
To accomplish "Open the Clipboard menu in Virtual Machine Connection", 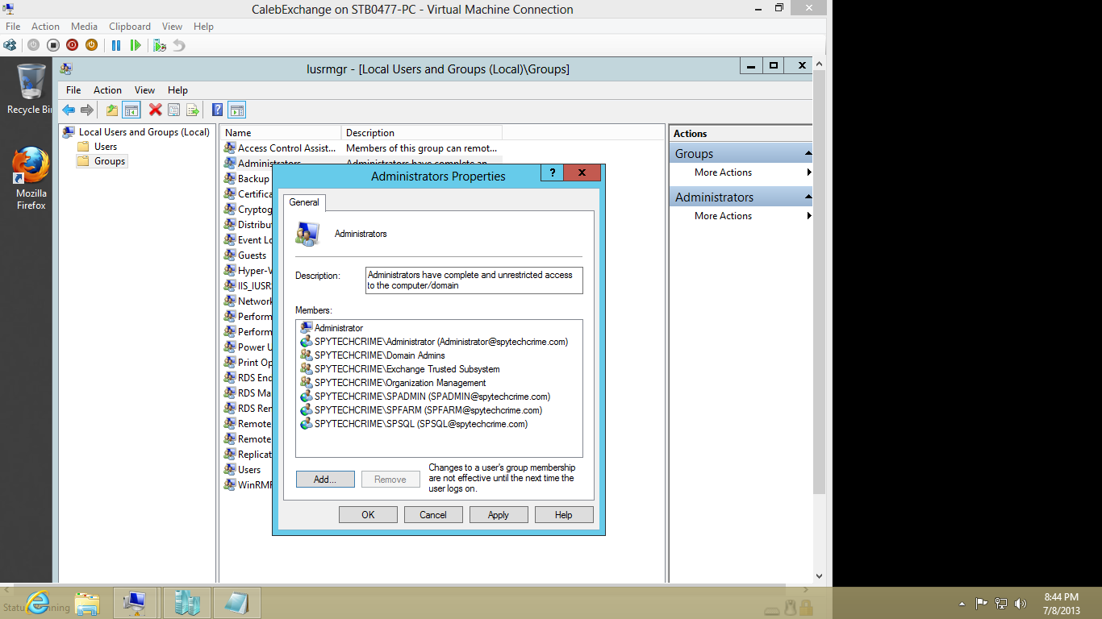I will point(129,27).
